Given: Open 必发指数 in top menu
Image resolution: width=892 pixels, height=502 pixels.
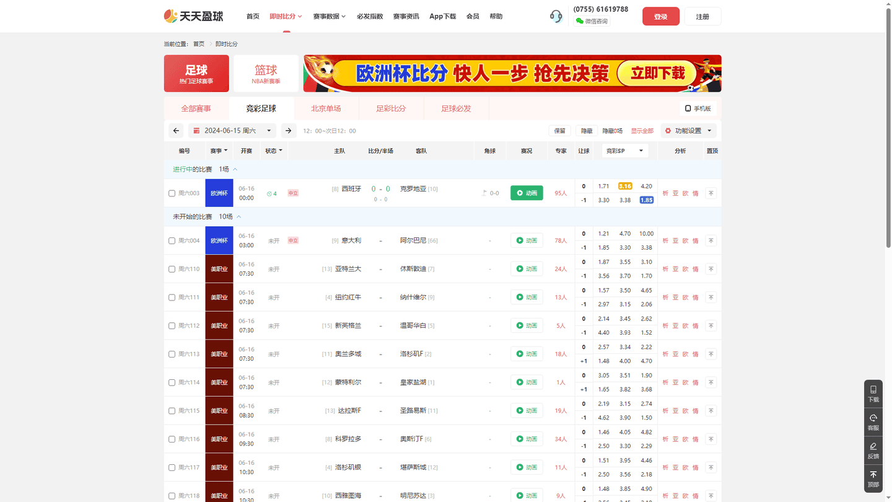Looking at the screenshot, I should [370, 16].
